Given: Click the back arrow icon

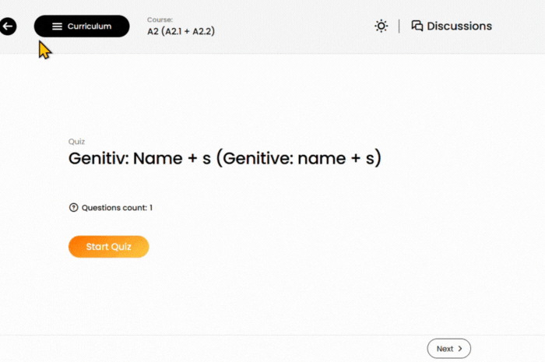Looking at the screenshot, I should point(8,26).
